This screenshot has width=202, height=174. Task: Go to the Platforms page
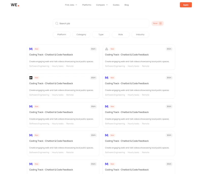coord(87,5)
